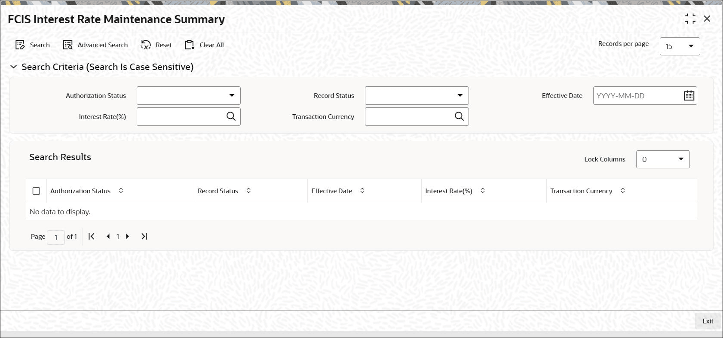The height and width of the screenshot is (338, 723).
Task: Close the Interest Rate Maintenance Summary window
Action: tap(707, 19)
